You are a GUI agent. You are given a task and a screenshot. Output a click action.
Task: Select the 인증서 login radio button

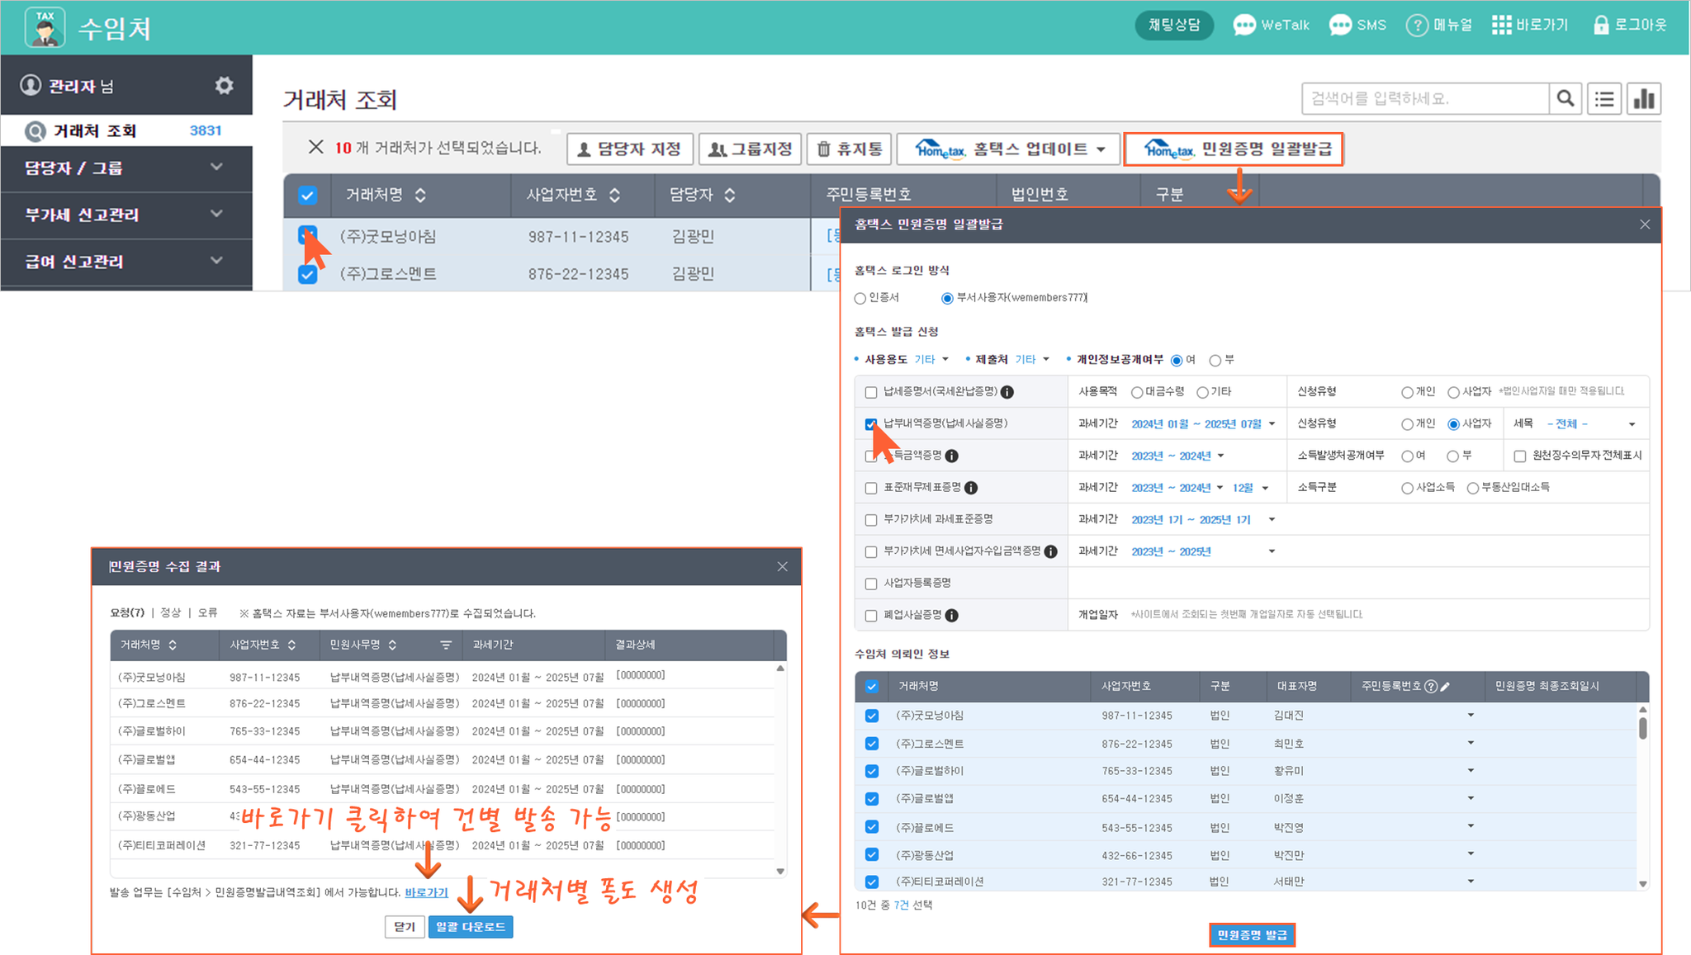point(860,298)
